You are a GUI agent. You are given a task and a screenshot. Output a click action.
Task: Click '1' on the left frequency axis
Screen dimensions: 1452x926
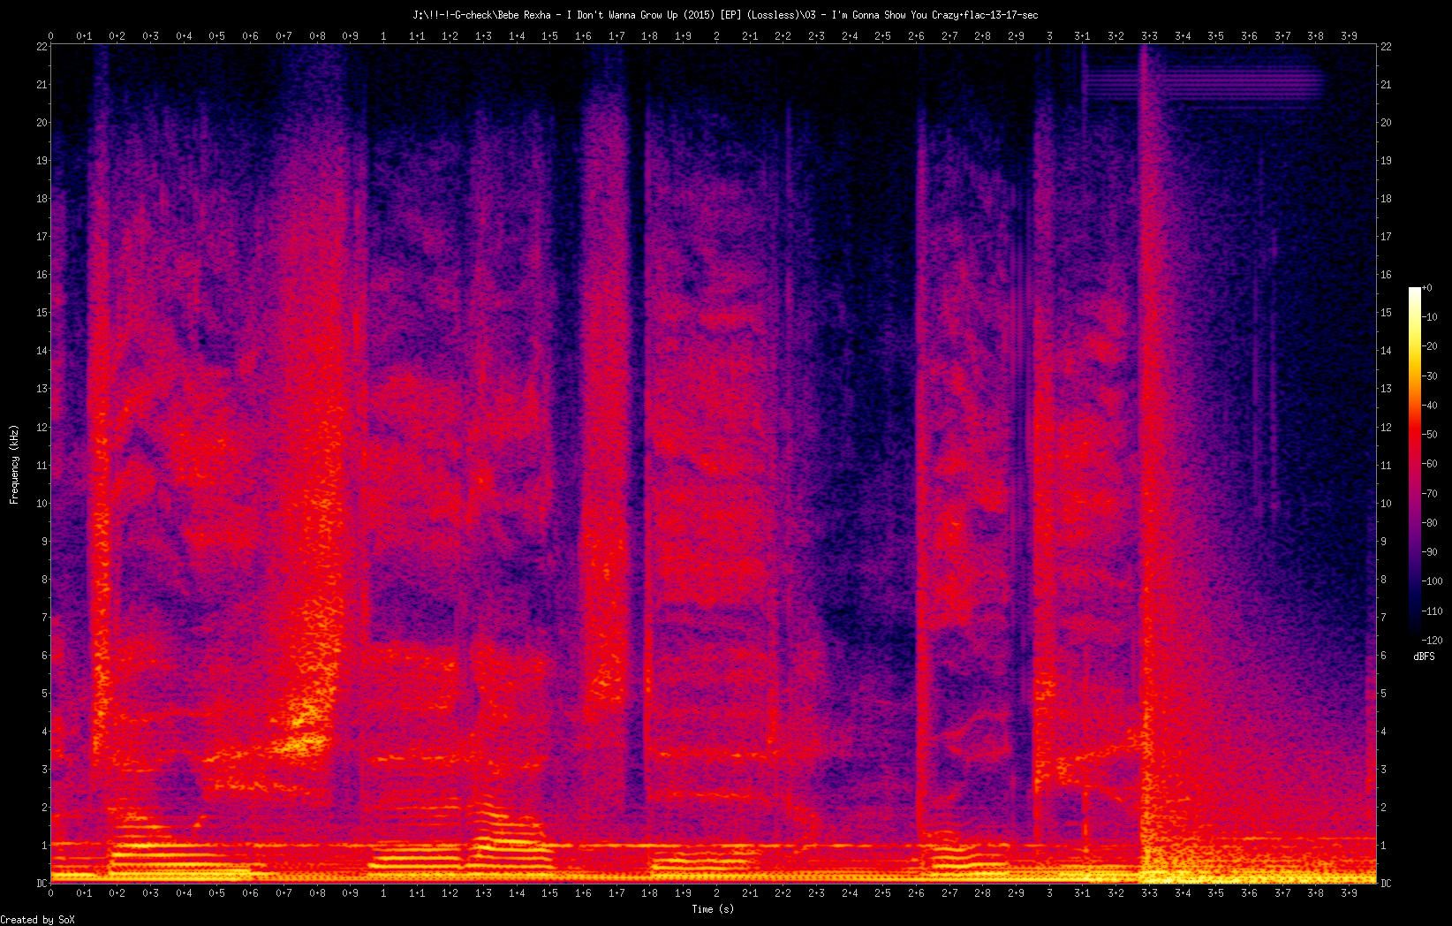[44, 846]
